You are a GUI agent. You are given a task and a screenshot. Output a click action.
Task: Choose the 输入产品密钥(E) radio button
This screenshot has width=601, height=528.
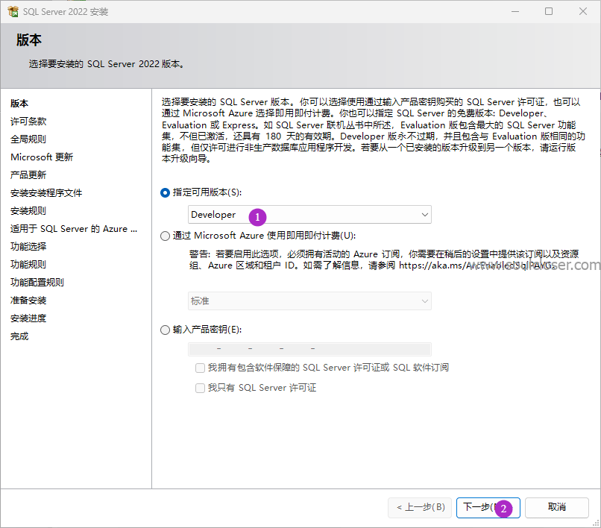pos(166,330)
